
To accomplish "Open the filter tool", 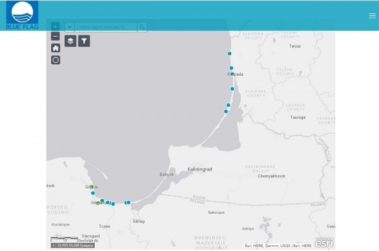I will (84, 41).
